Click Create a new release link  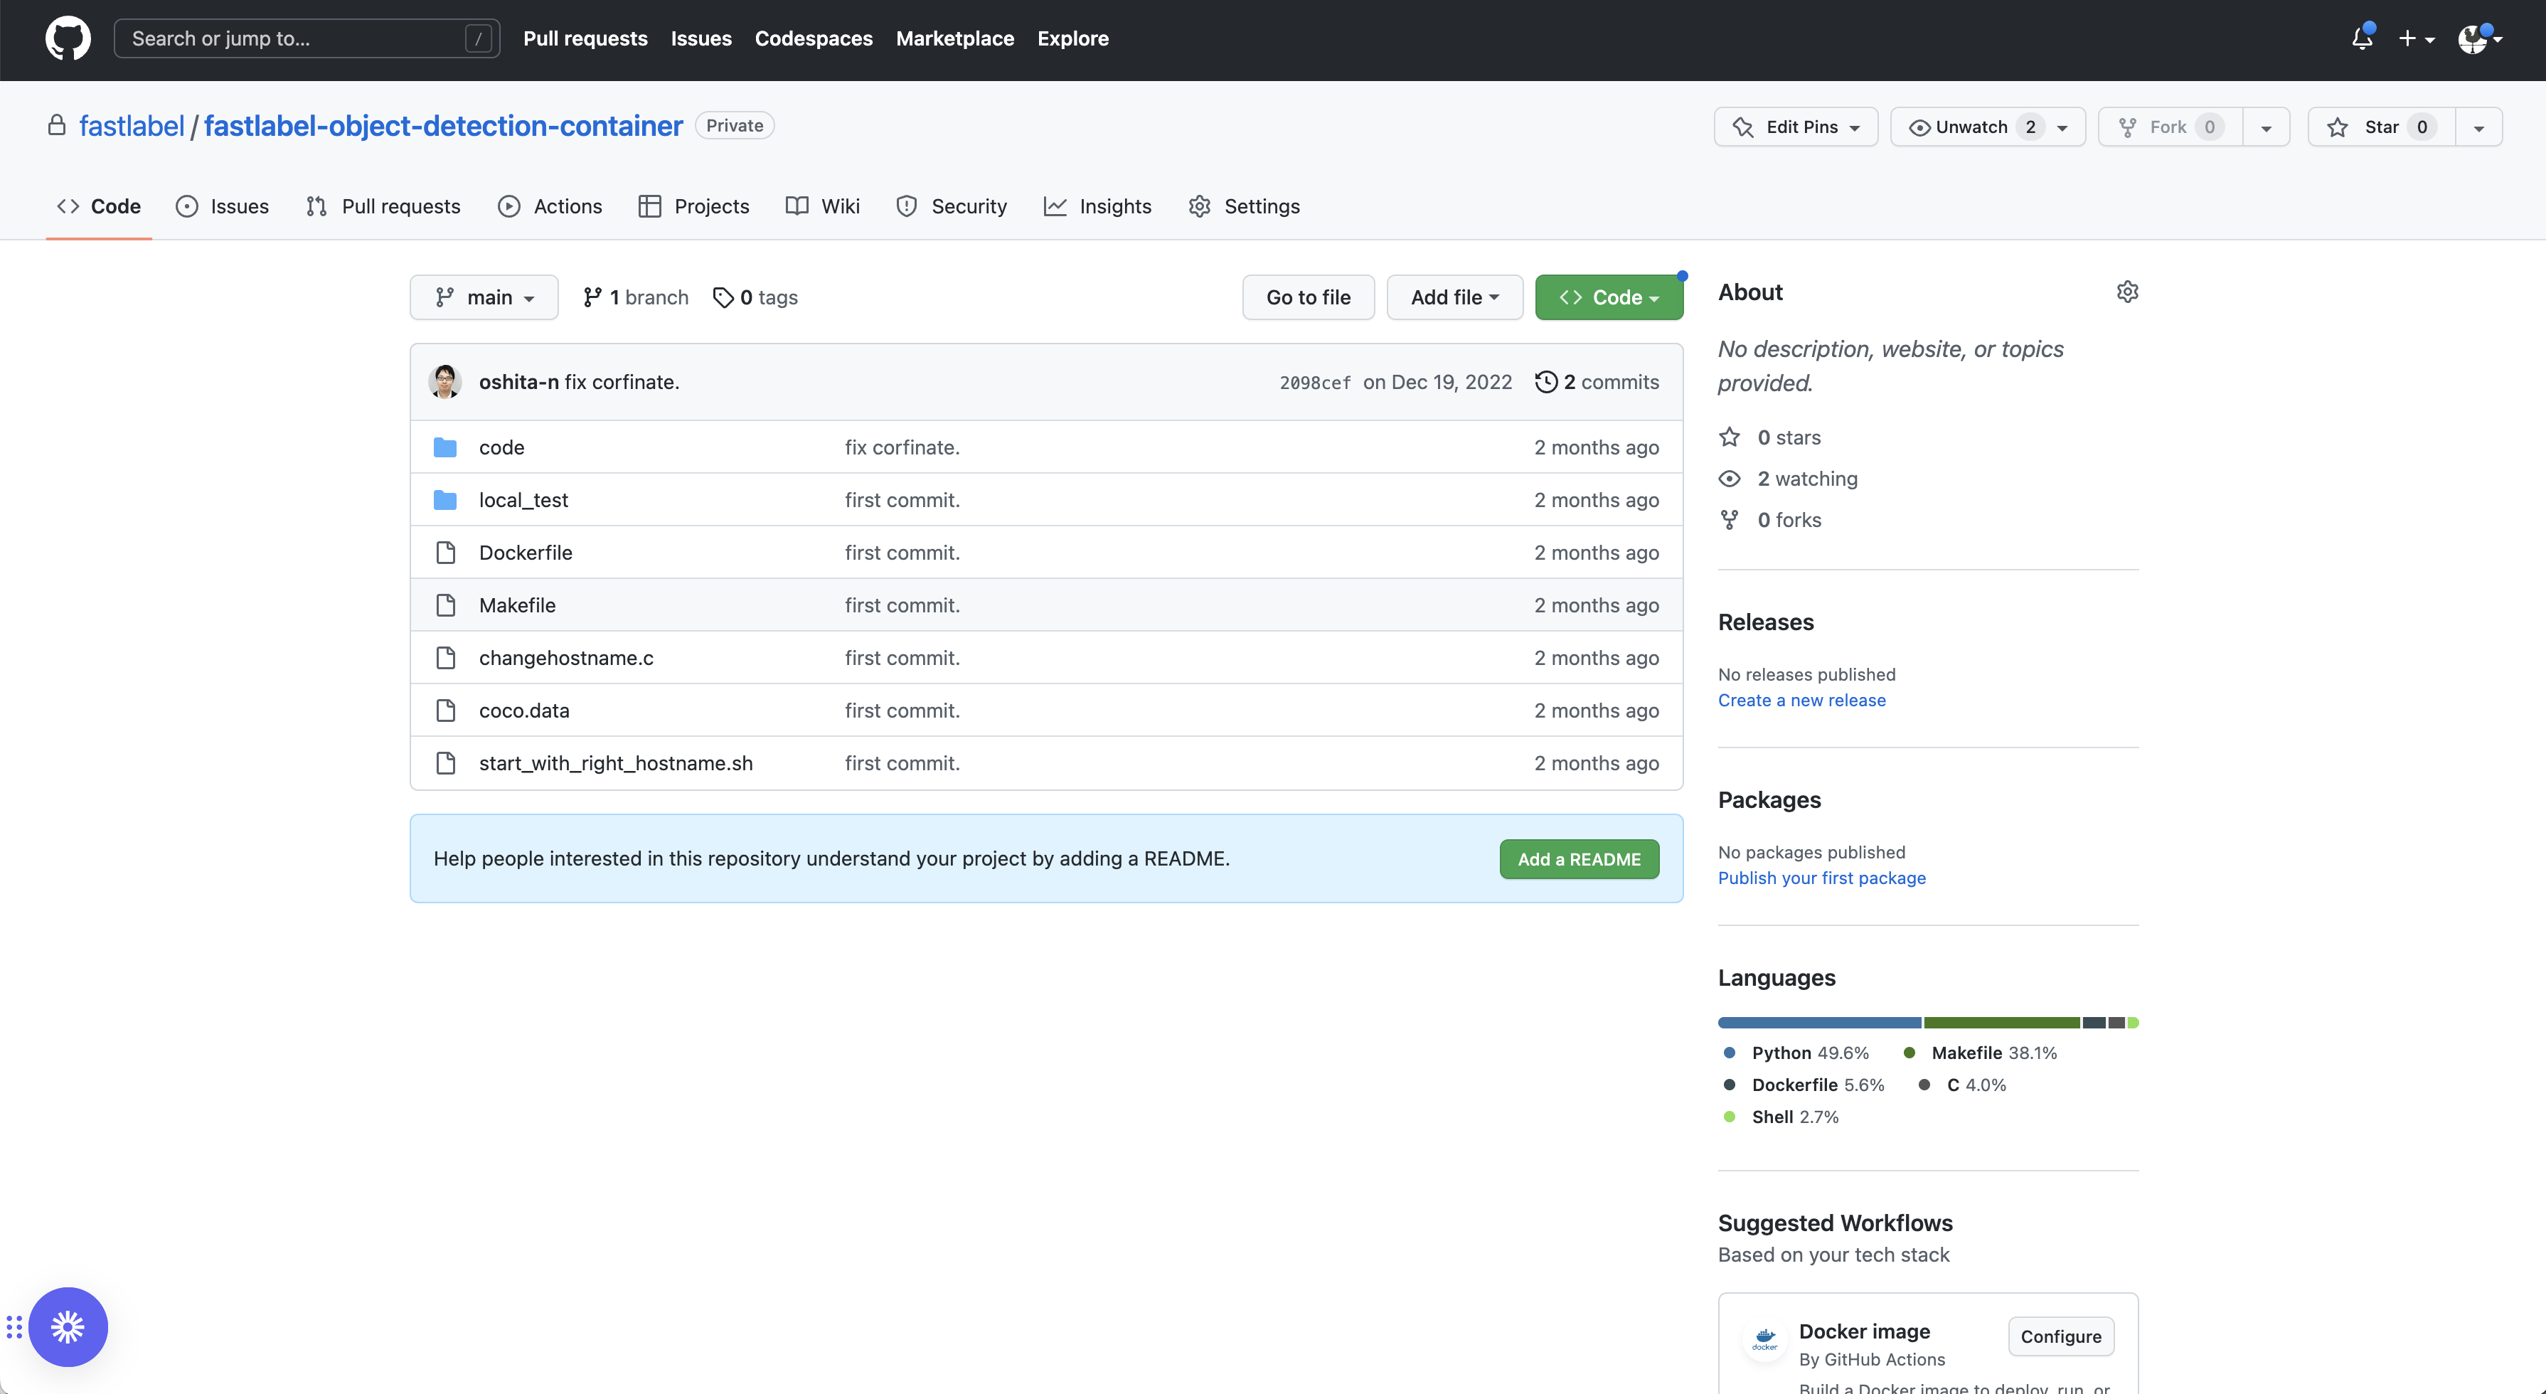click(1802, 700)
